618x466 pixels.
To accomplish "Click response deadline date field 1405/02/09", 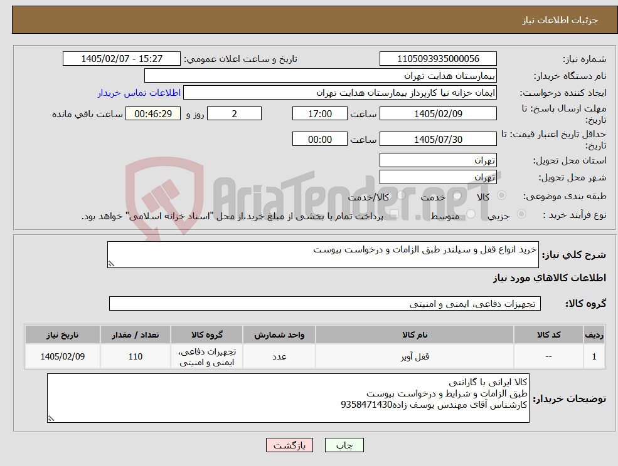I will pyautogui.click(x=438, y=114).
